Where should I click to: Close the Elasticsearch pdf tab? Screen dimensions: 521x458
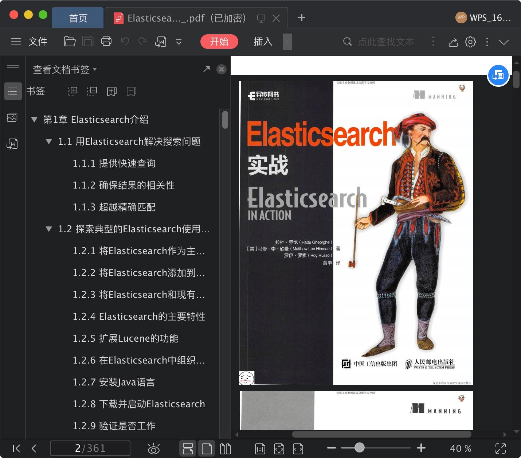276,18
